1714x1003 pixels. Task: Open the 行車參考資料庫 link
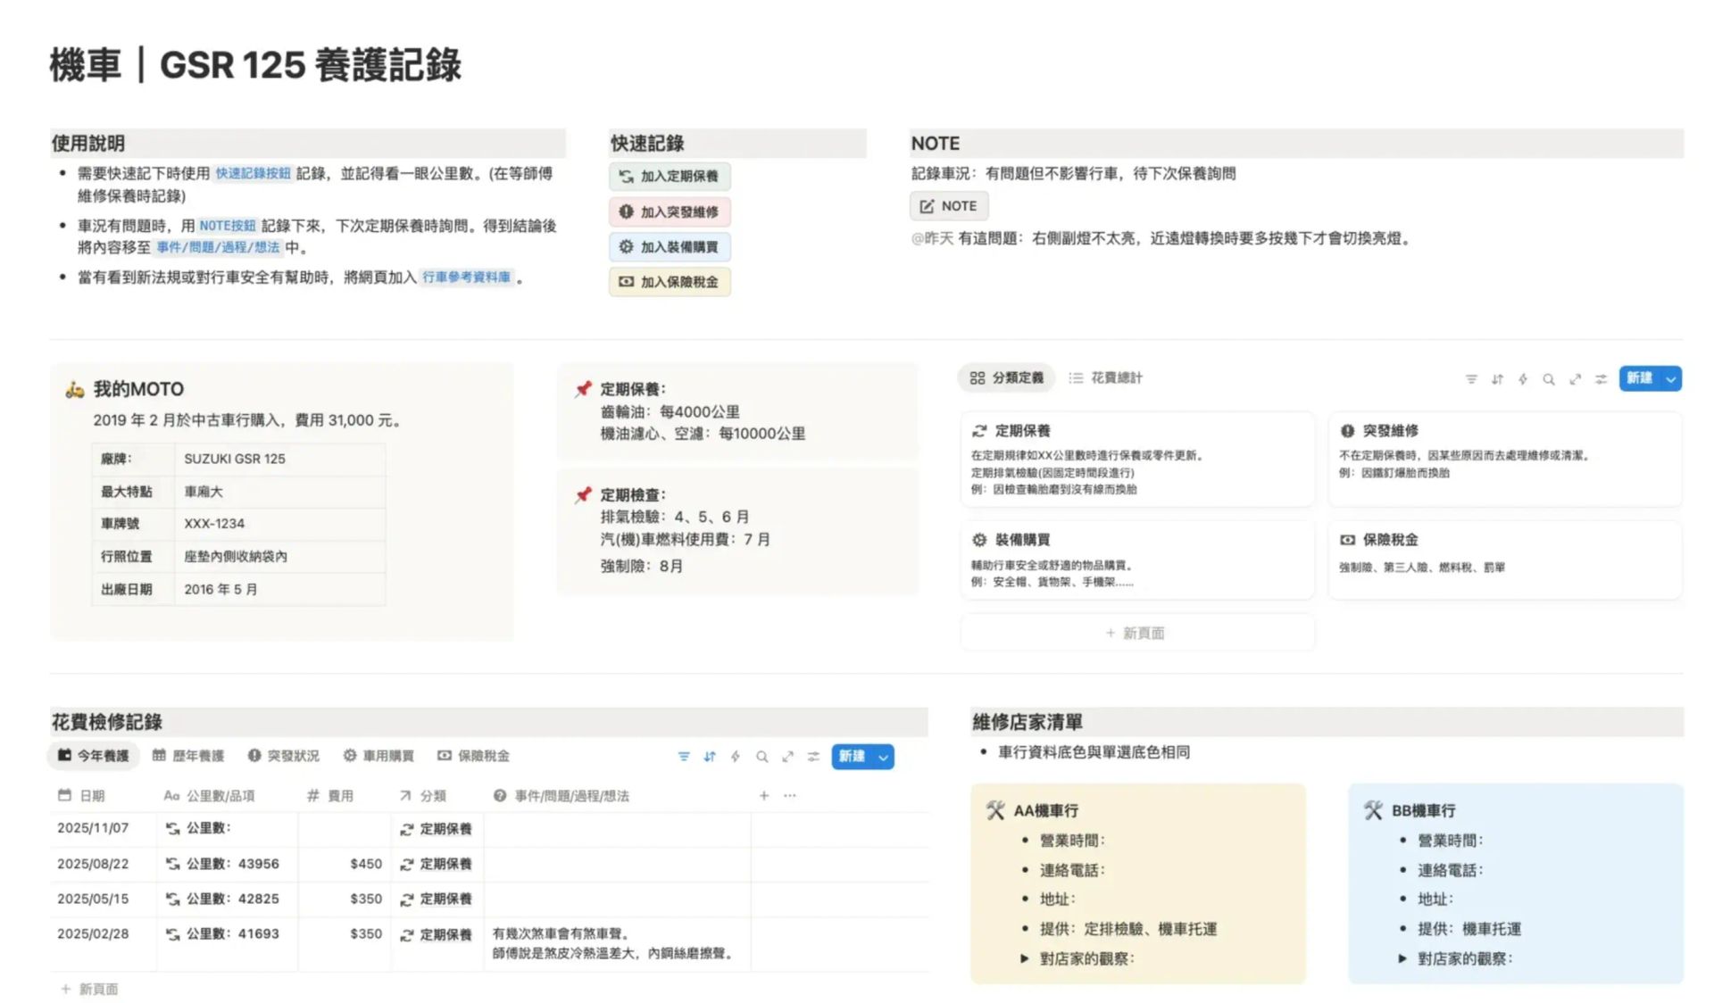(466, 278)
